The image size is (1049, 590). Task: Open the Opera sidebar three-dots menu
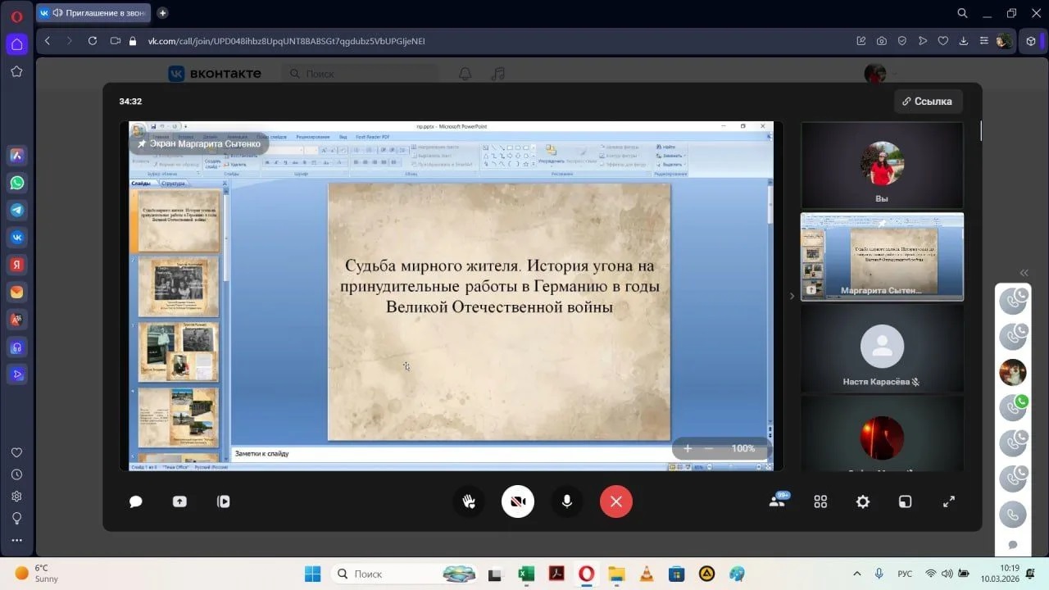pyautogui.click(x=16, y=540)
